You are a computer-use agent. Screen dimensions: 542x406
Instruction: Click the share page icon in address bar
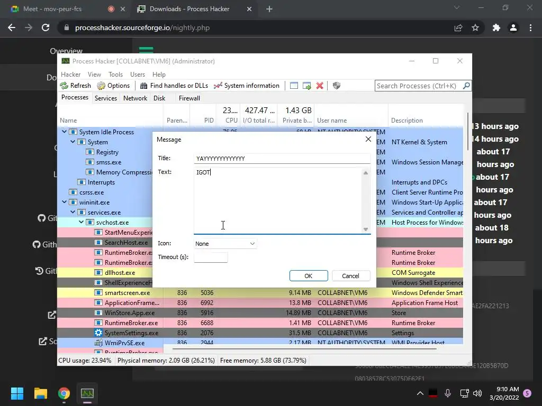[458, 27]
